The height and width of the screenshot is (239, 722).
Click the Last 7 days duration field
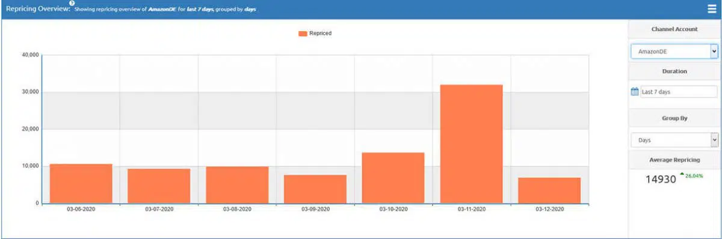(679, 92)
